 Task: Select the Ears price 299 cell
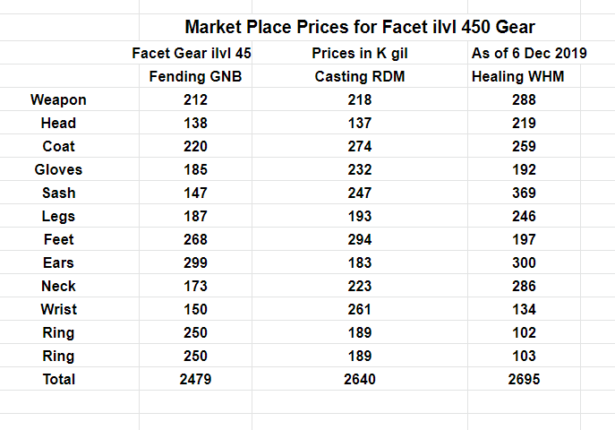click(x=195, y=263)
